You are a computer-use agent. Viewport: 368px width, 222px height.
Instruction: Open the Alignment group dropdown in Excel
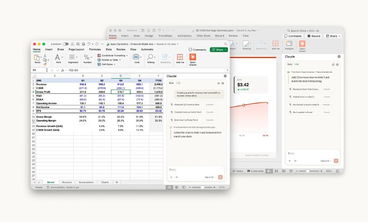pos(77,57)
